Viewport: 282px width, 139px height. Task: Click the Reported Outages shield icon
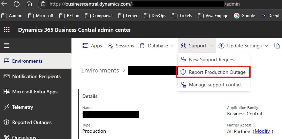(6, 123)
